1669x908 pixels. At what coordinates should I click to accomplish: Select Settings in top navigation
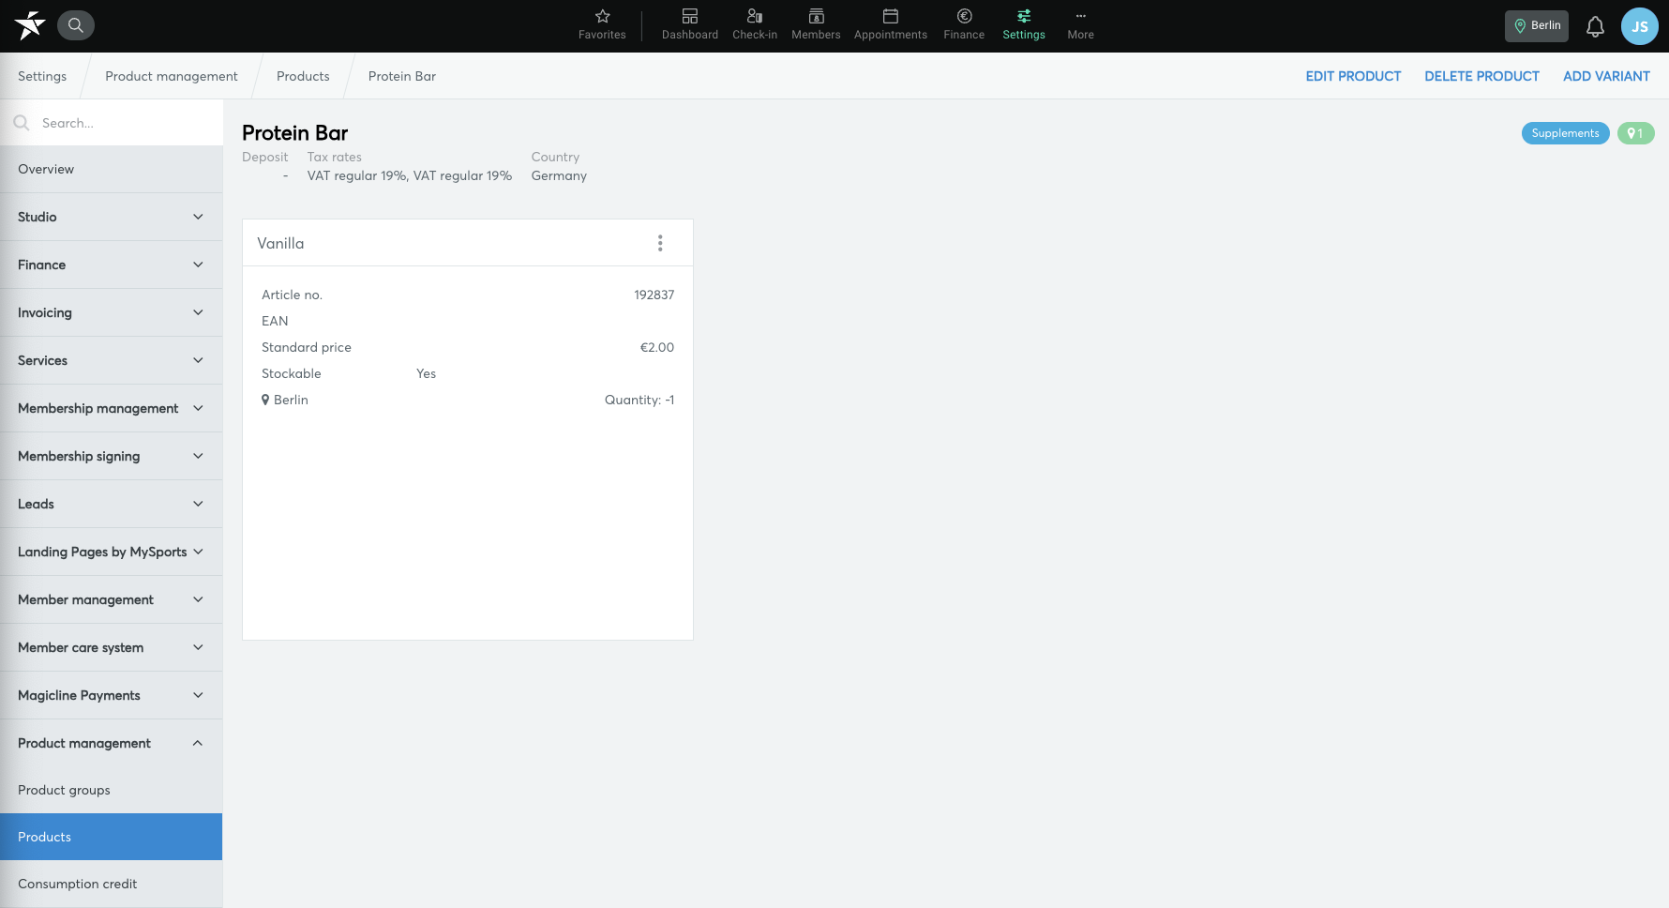coord(1024,25)
